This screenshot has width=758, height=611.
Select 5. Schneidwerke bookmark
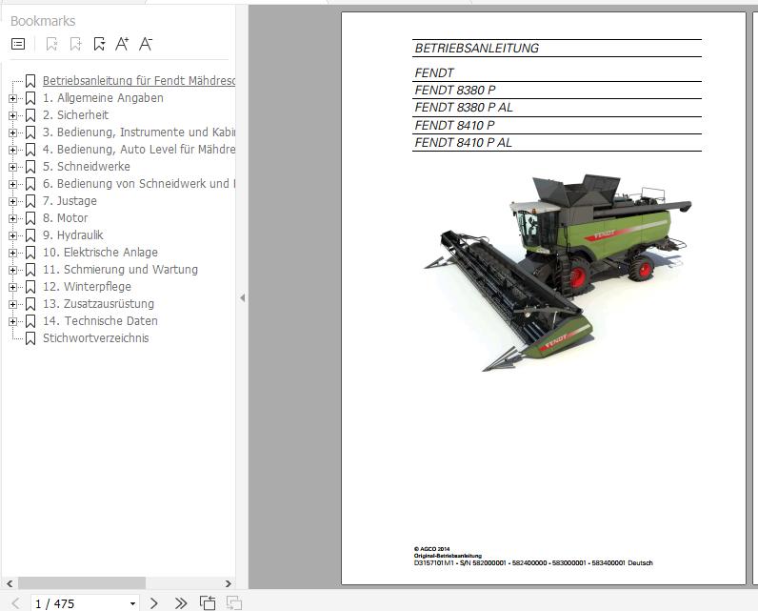pos(87,167)
